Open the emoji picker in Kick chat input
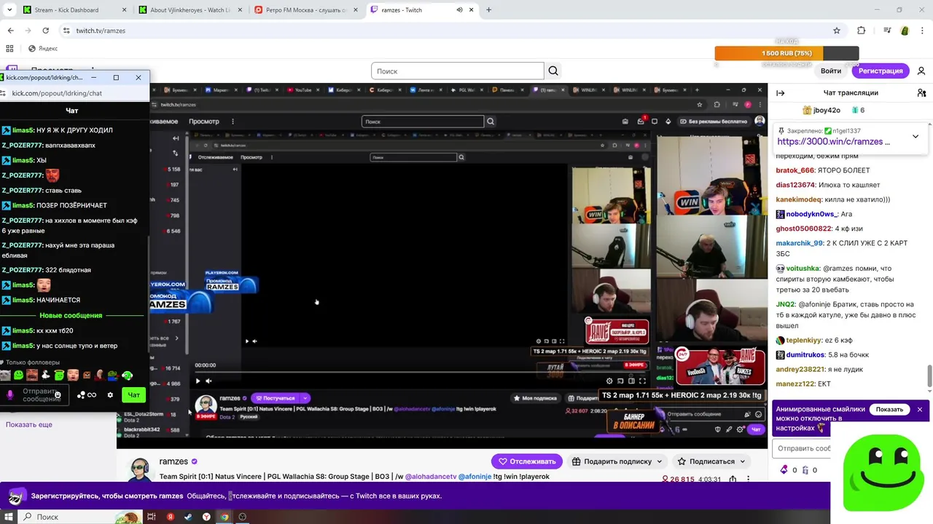Viewport: 933px width, 524px height. tap(58, 395)
